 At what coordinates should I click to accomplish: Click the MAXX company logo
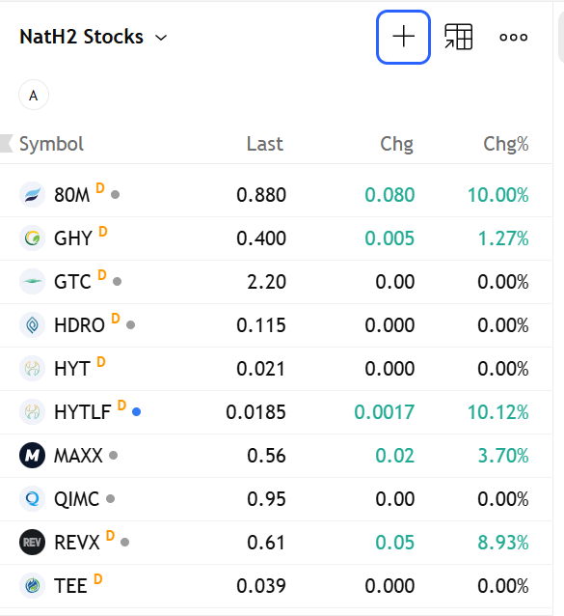click(x=32, y=456)
